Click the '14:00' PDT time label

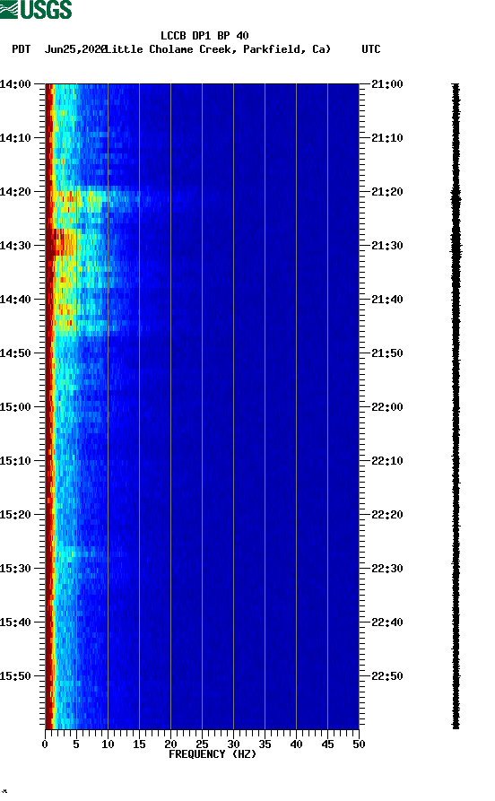coord(15,83)
